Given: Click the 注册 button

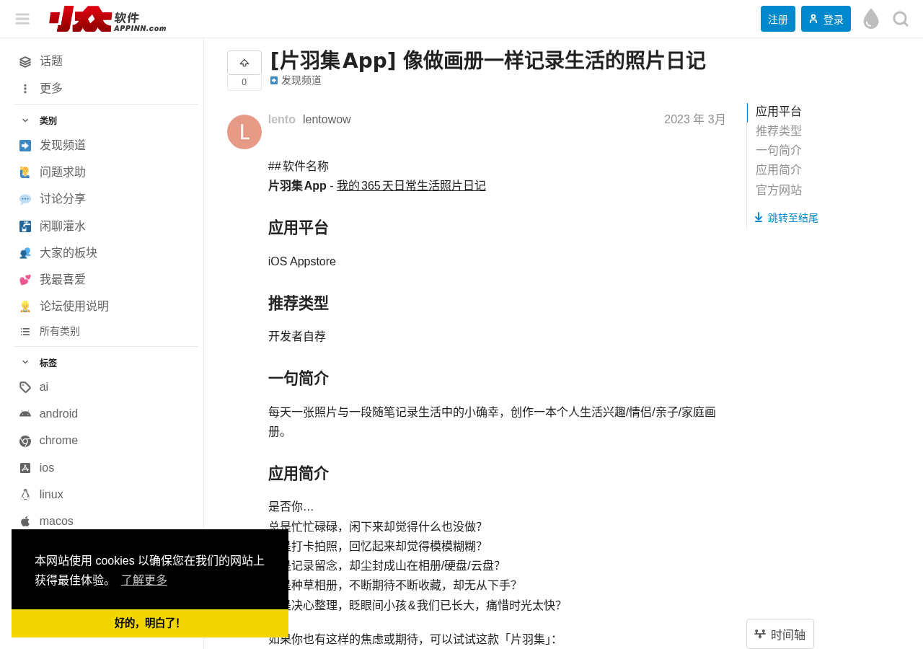Looking at the screenshot, I should tap(778, 19).
